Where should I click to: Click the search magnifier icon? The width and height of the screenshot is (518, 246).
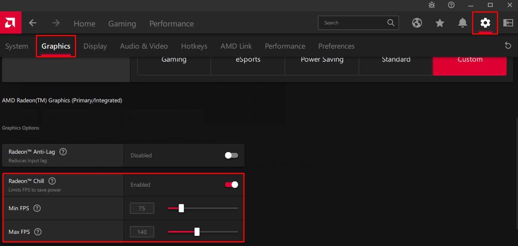point(391,23)
